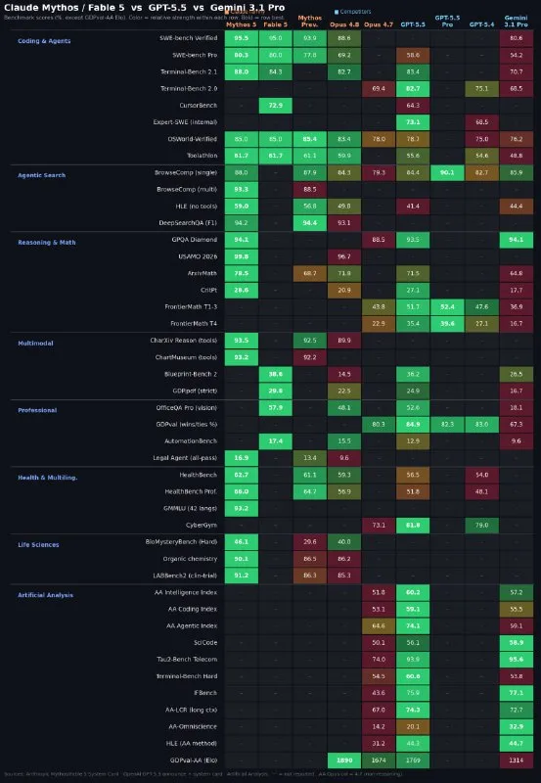Click the FrontierMath T4 row label
Image resolution: width=541 pixels, height=783 pixels.
click(x=194, y=324)
